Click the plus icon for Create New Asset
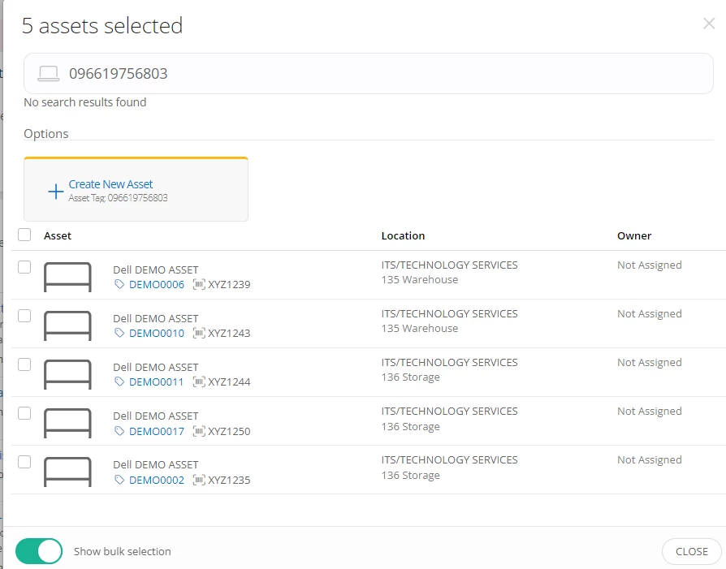Image resolution: width=726 pixels, height=569 pixels. (55, 192)
